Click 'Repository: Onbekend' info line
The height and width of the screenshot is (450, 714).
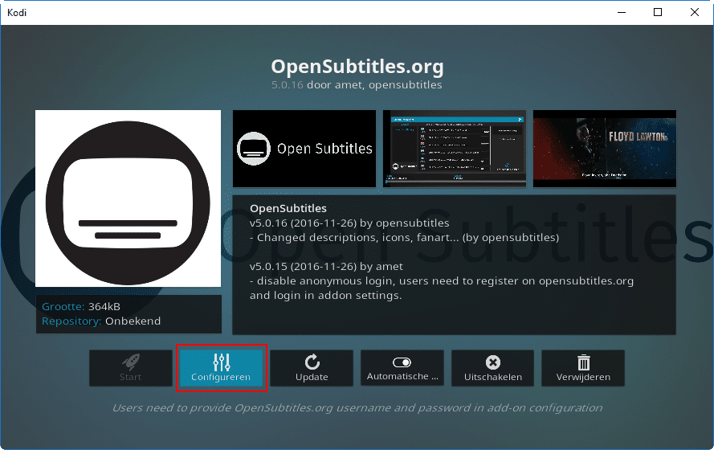coord(101,321)
